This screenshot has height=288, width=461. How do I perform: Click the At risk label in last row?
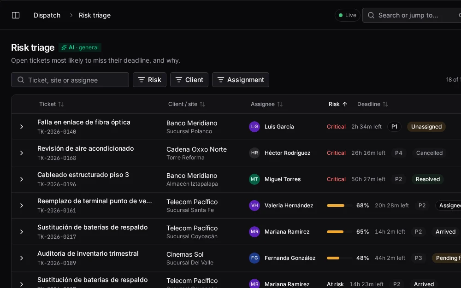[x=335, y=284]
